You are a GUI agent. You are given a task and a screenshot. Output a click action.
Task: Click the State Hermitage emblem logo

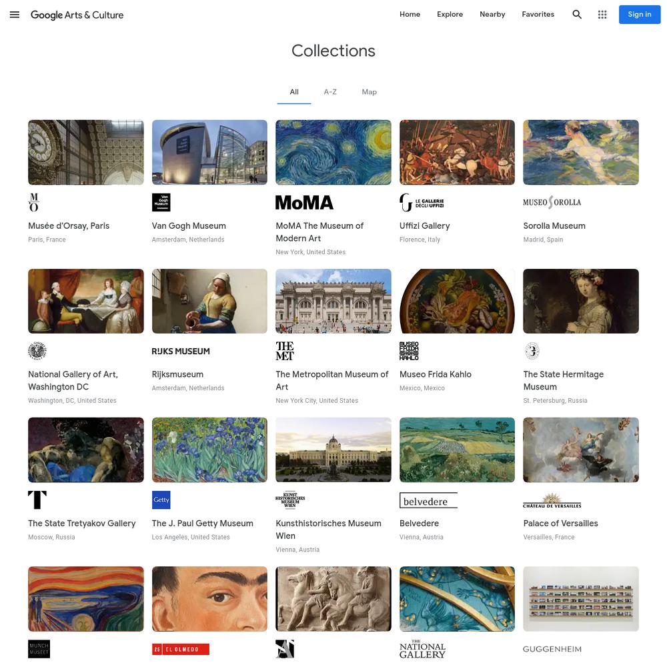click(x=532, y=351)
